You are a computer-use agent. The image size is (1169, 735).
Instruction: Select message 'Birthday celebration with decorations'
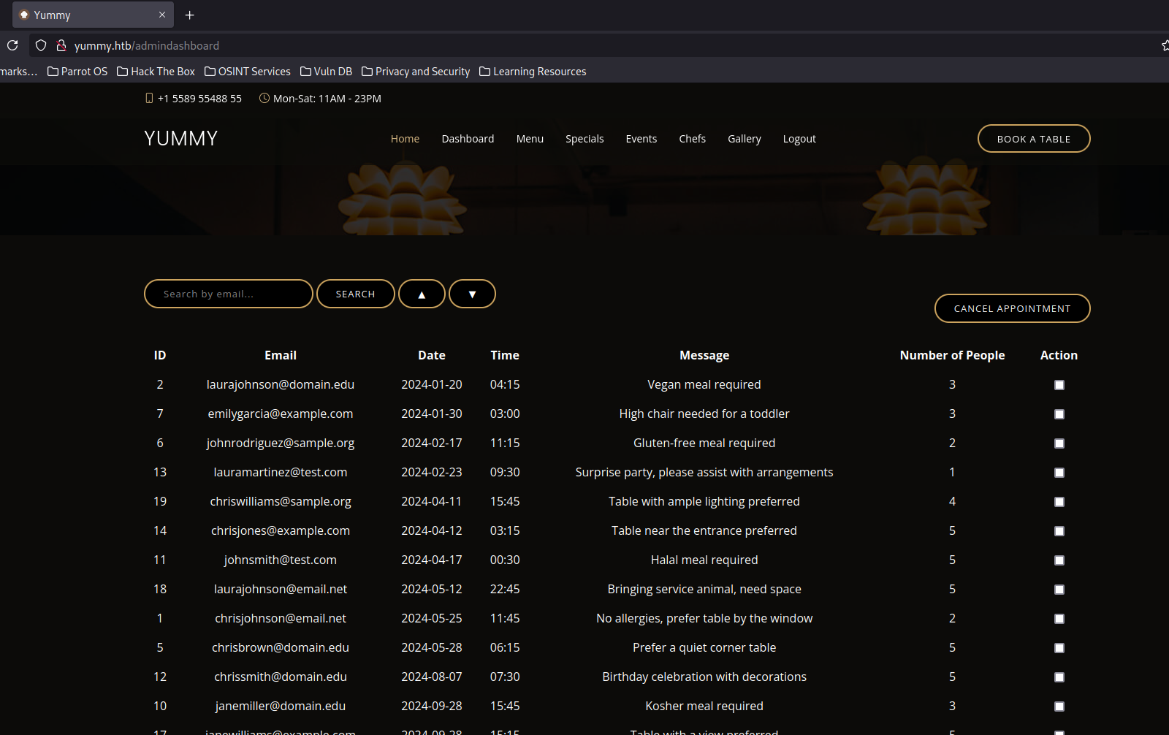[x=704, y=677]
